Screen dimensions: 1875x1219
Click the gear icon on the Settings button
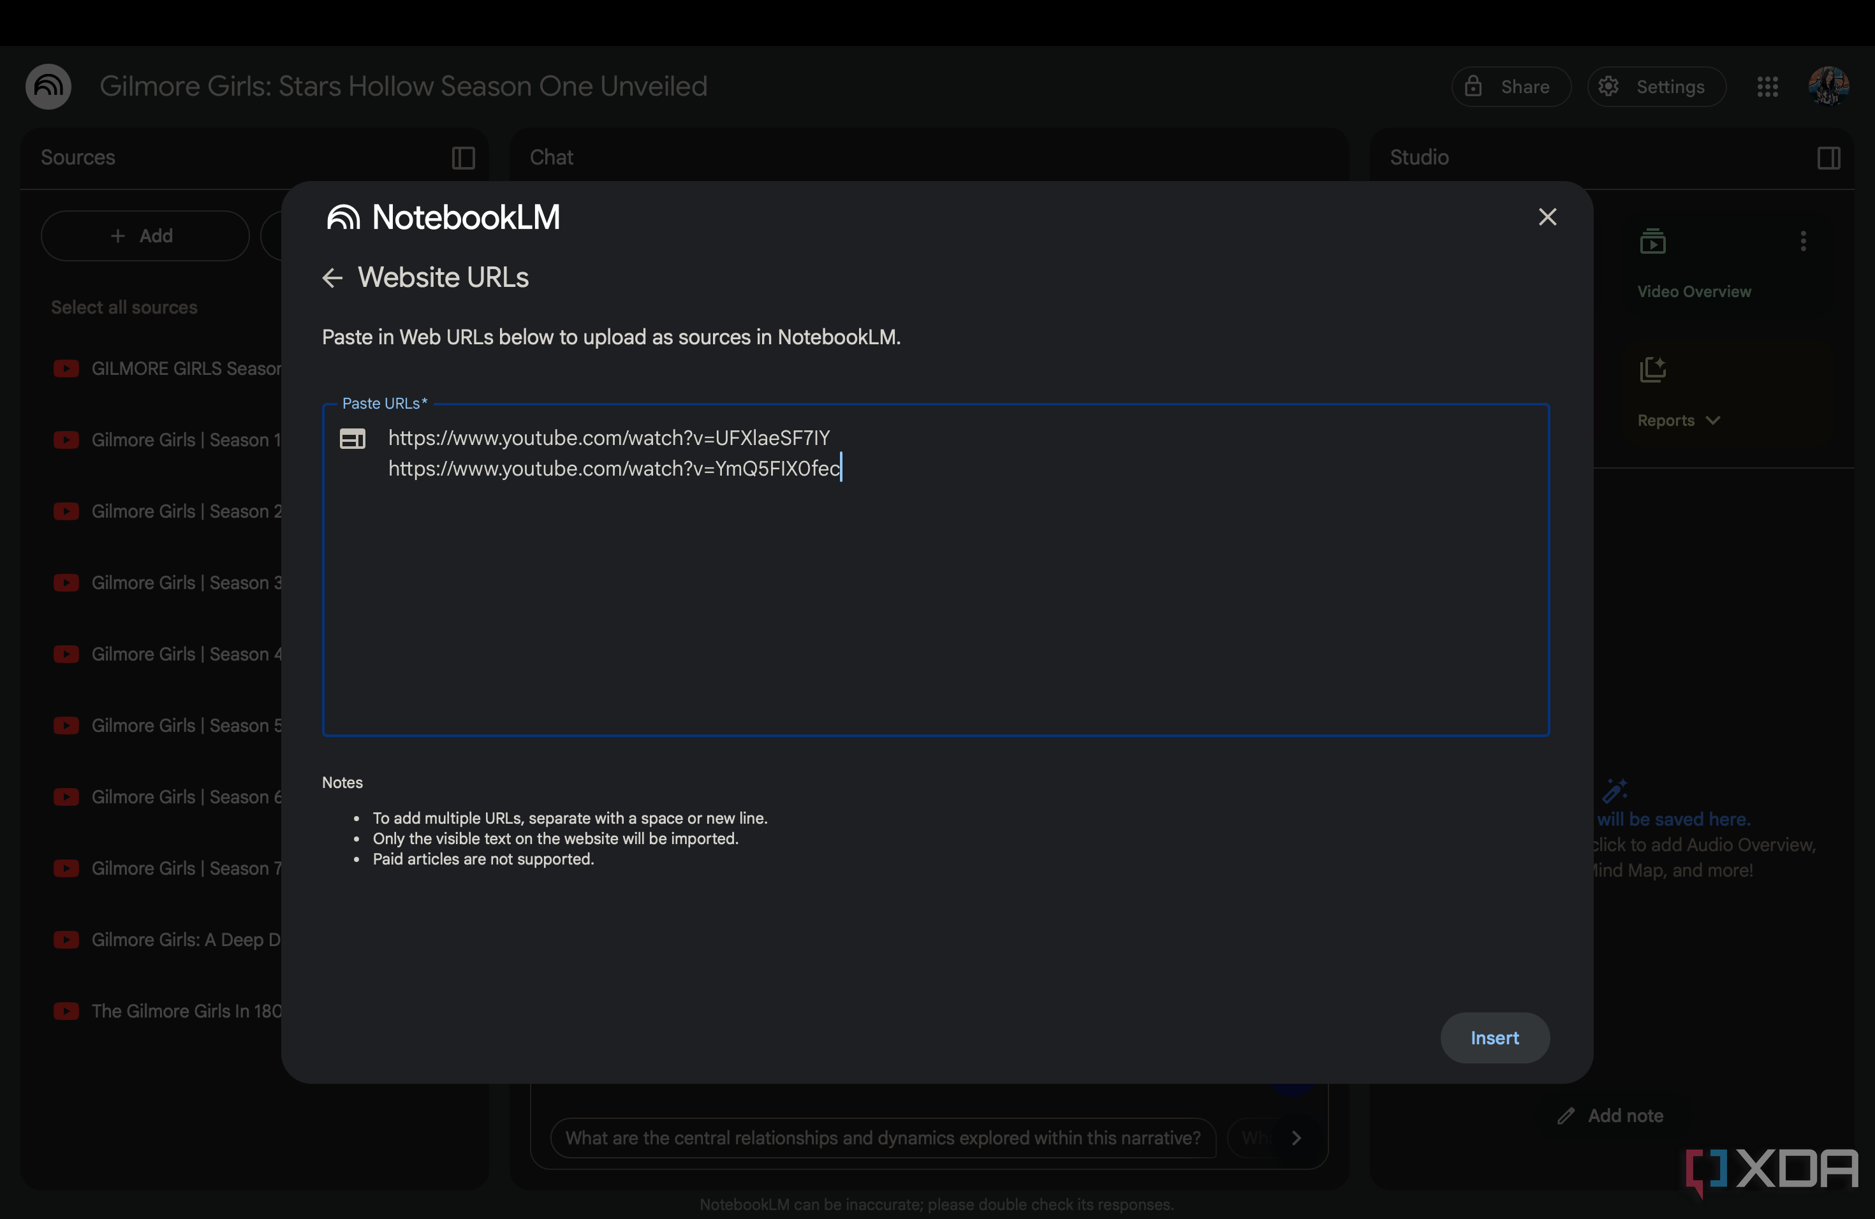tap(1608, 86)
